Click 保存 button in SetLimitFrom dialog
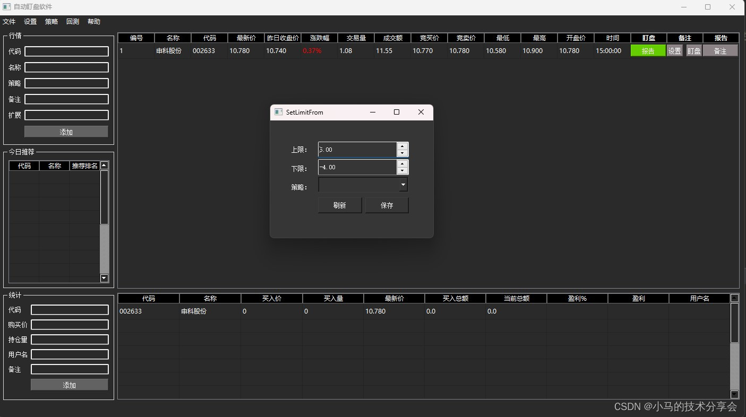 [x=387, y=205]
